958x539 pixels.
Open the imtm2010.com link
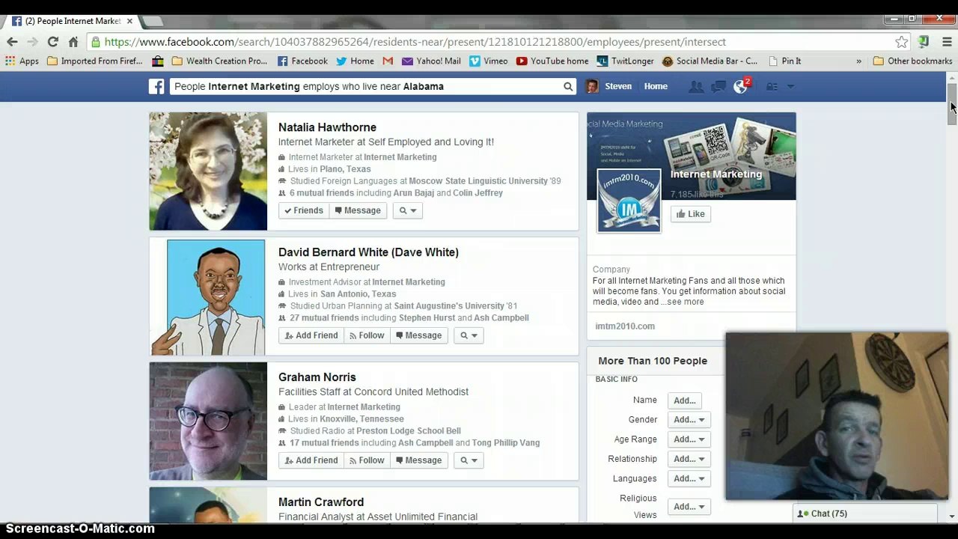[x=625, y=326]
